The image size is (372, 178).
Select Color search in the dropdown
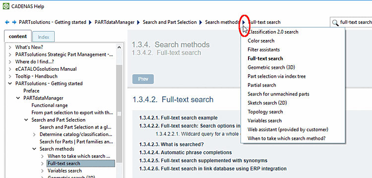261,41
